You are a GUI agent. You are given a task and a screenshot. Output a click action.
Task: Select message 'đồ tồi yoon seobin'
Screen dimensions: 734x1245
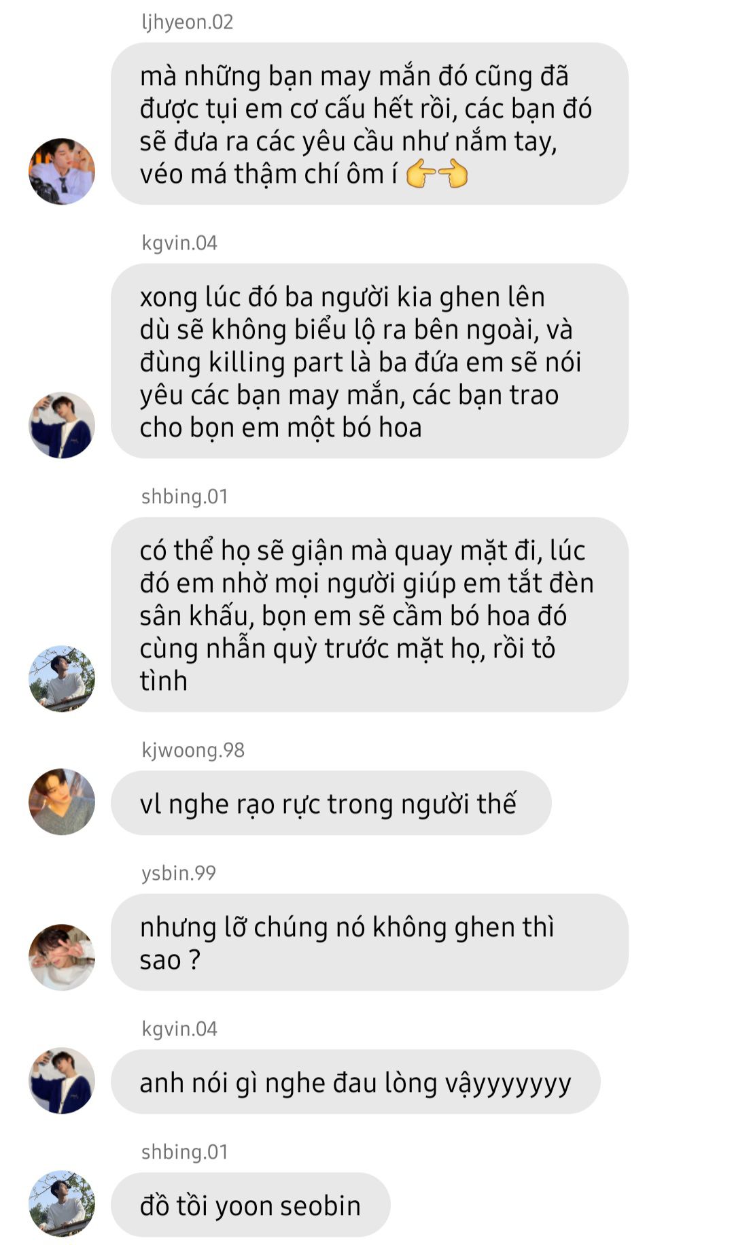tap(251, 1205)
